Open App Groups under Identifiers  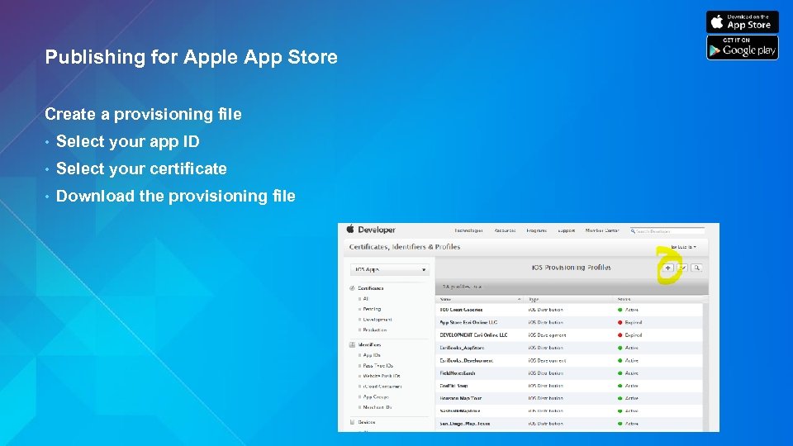tap(376, 397)
